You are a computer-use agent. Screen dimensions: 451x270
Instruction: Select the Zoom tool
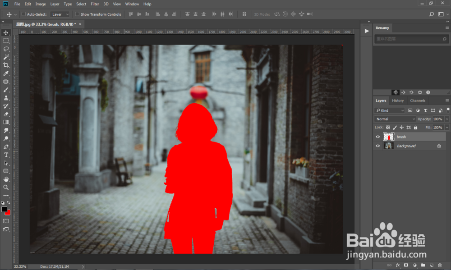6,187
